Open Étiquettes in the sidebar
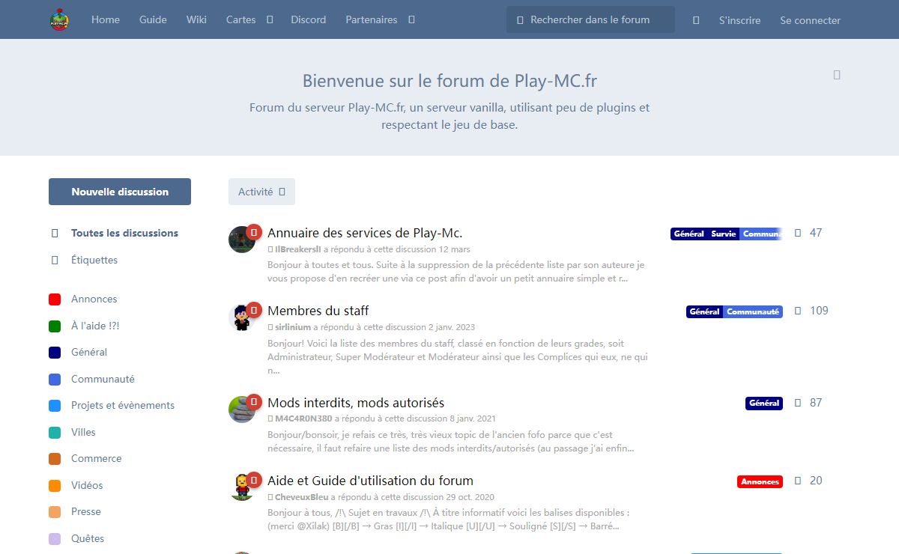This screenshot has width=899, height=554. click(94, 260)
